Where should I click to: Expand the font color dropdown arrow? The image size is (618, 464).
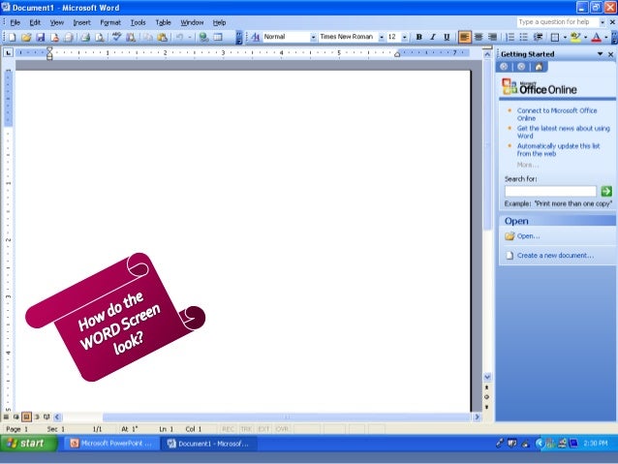[606, 37]
